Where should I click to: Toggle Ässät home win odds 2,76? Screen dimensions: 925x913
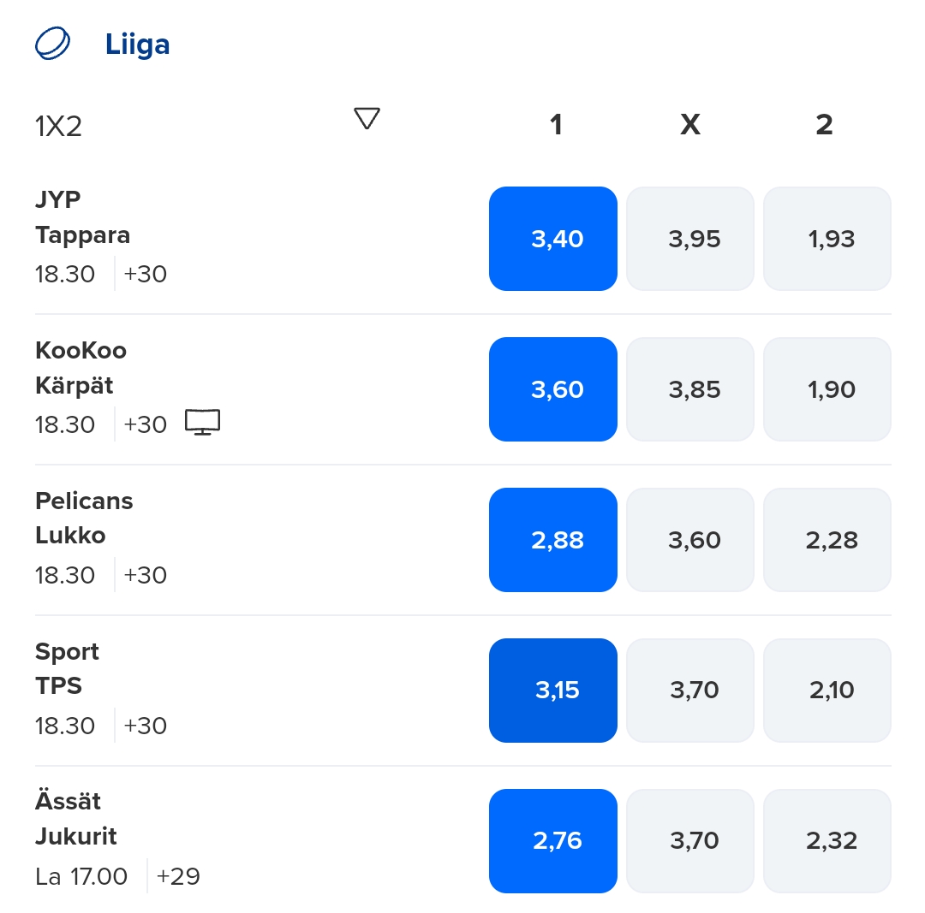point(553,841)
